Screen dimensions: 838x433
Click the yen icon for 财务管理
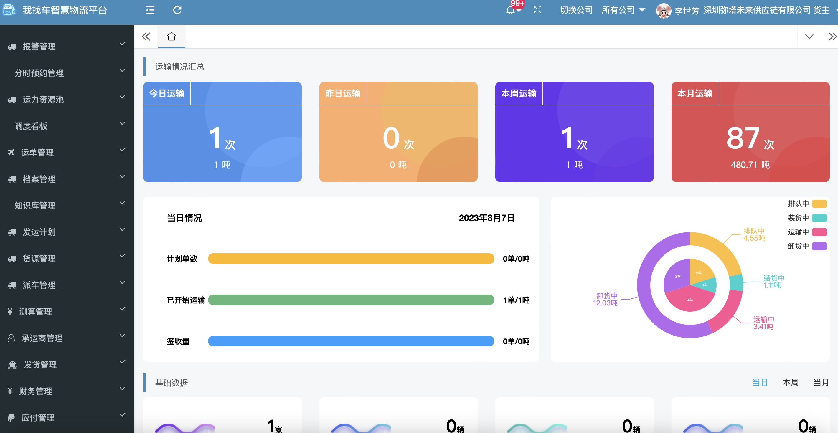click(x=10, y=391)
